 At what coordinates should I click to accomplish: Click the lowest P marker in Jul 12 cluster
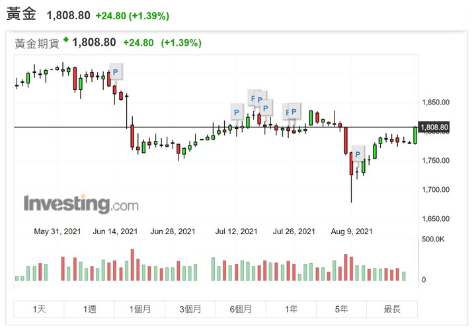tap(266, 108)
